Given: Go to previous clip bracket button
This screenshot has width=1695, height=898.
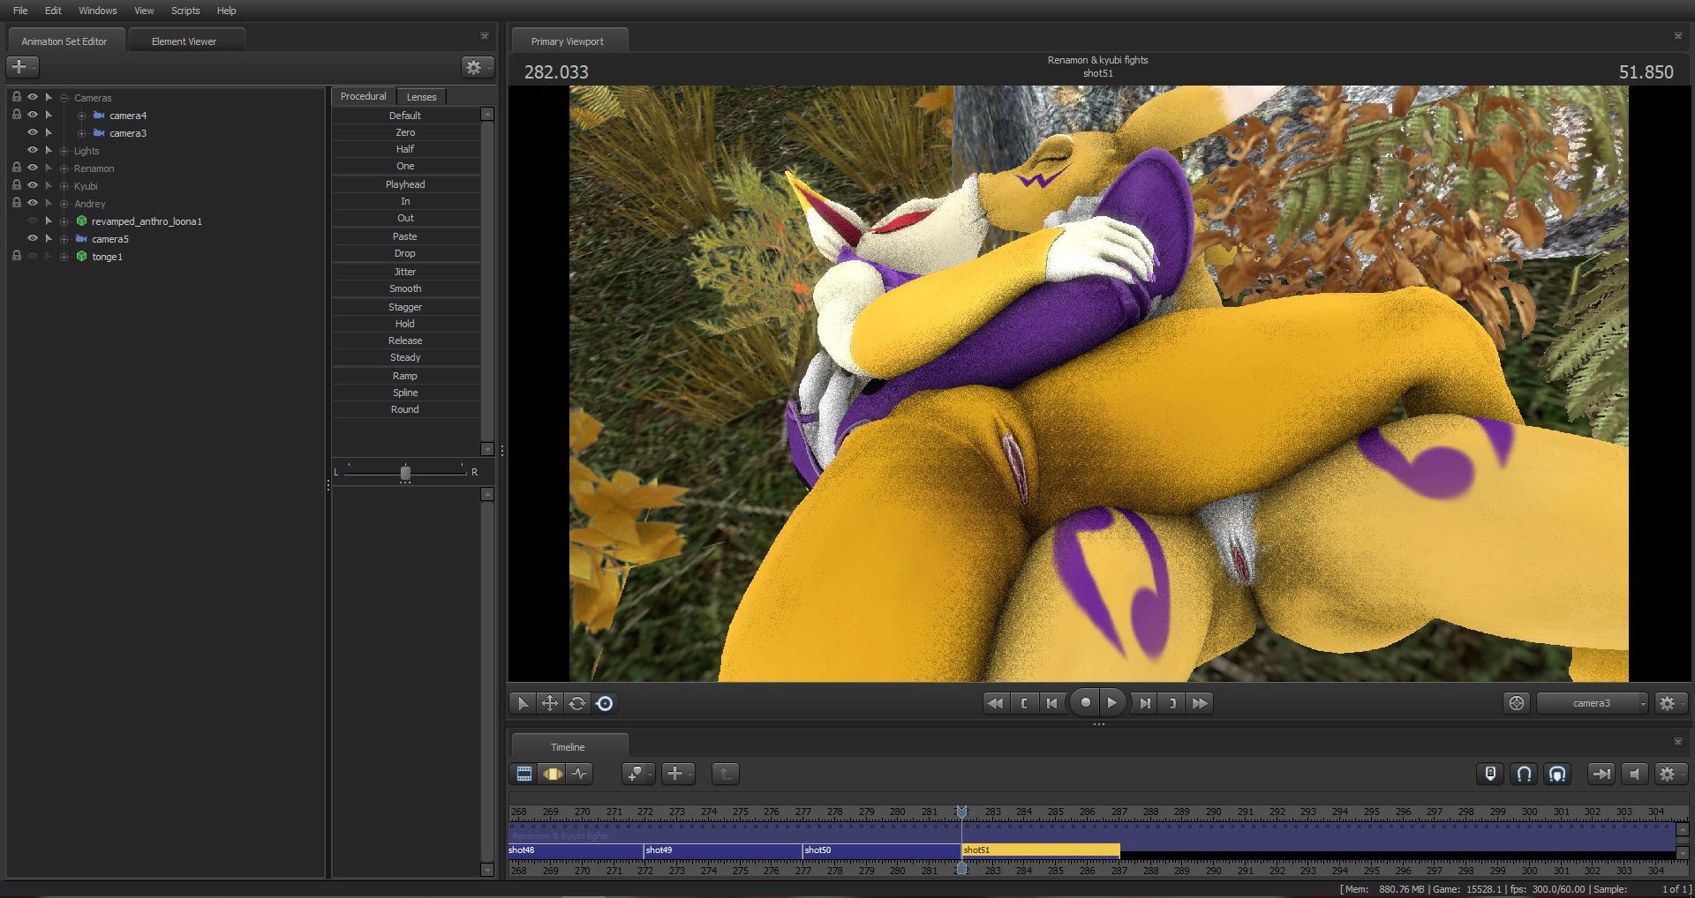Looking at the screenshot, I should pyautogui.click(x=1024, y=703).
